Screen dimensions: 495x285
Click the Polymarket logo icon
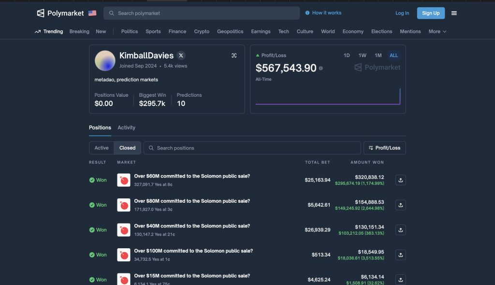[41, 13]
